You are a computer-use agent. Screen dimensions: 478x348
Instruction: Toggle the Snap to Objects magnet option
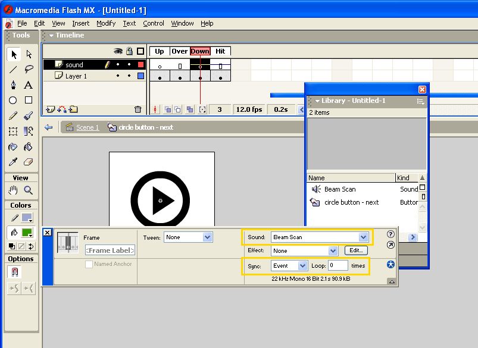(x=15, y=271)
